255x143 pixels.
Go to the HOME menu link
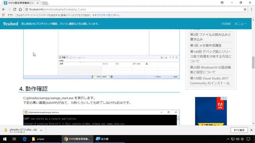pyautogui.click(x=226, y=24)
